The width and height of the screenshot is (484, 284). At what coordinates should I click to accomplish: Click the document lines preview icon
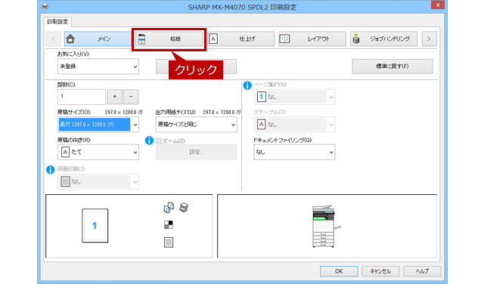pyautogui.click(x=169, y=242)
